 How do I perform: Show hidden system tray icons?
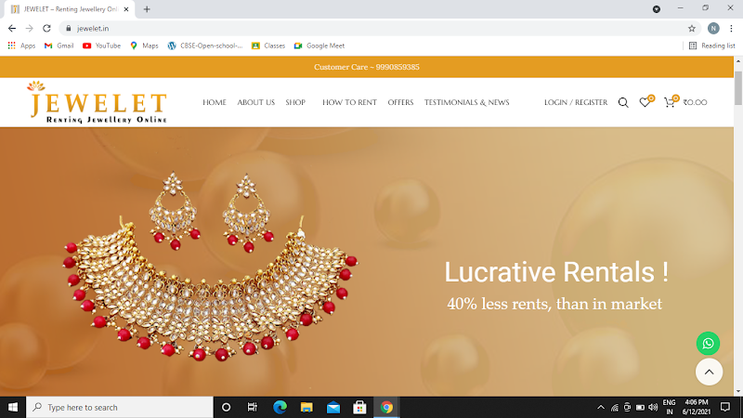point(601,407)
